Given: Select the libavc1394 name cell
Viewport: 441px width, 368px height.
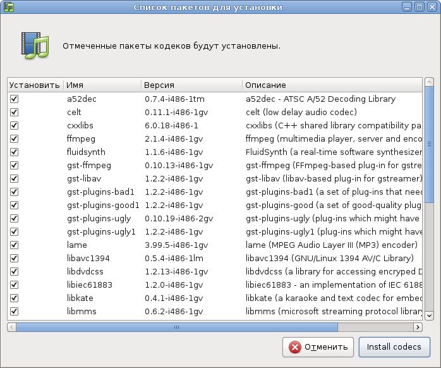Looking at the screenshot, I should point(88,258).
